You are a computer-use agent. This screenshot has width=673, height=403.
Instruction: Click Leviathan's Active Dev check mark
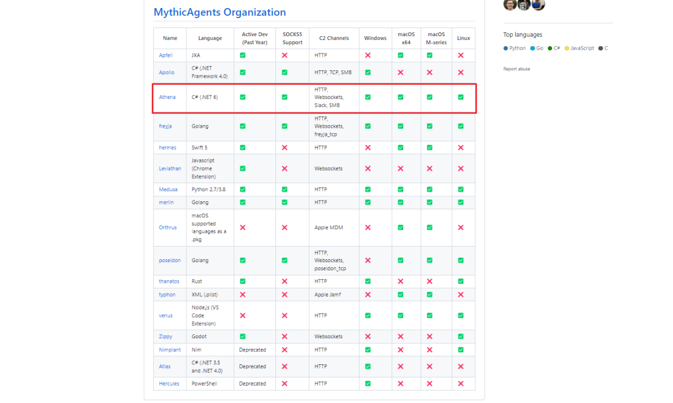(x=242, y=169)
